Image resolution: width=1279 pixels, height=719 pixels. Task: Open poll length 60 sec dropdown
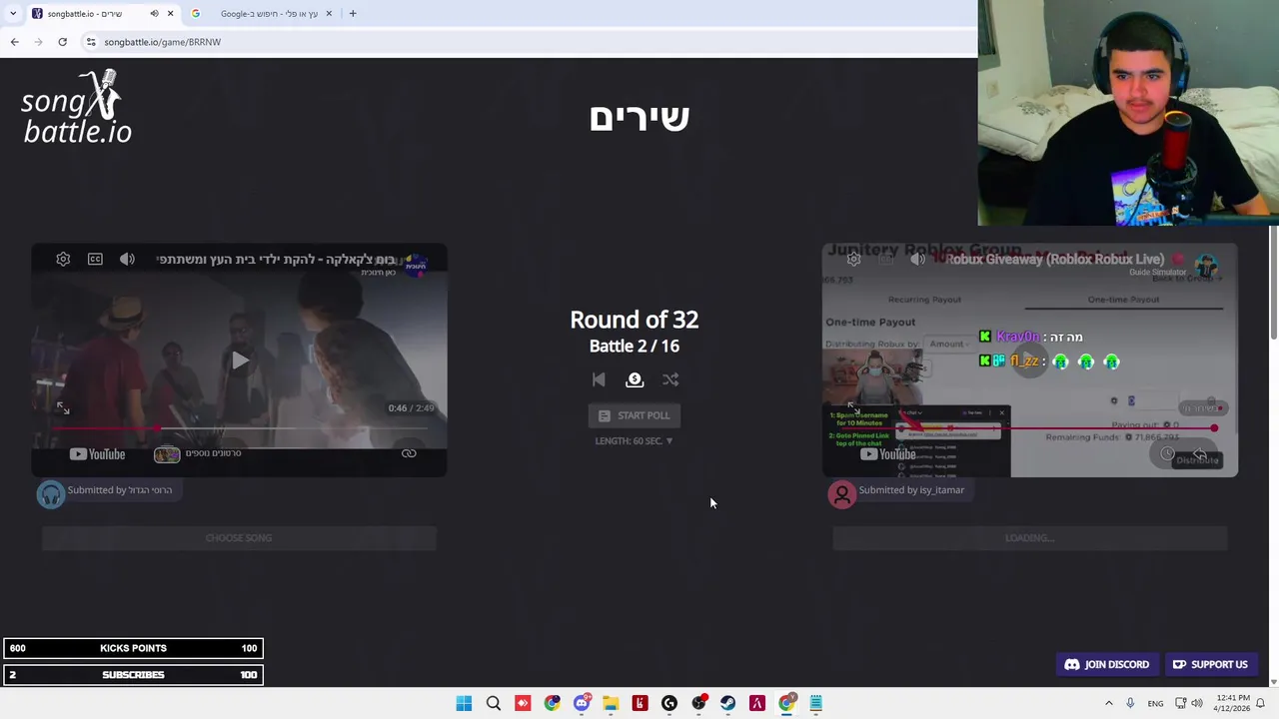635,440
